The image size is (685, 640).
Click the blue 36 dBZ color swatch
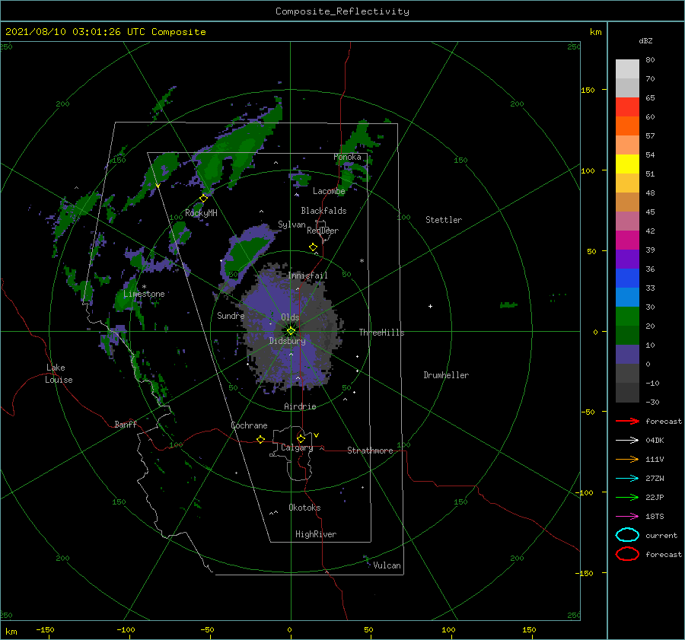tap(627, 279)
